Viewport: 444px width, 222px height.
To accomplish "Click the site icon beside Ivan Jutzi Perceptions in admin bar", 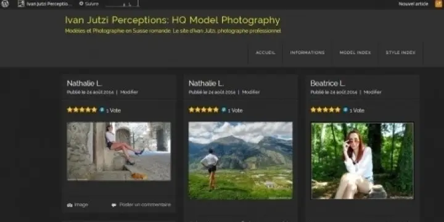I will 21,4.
